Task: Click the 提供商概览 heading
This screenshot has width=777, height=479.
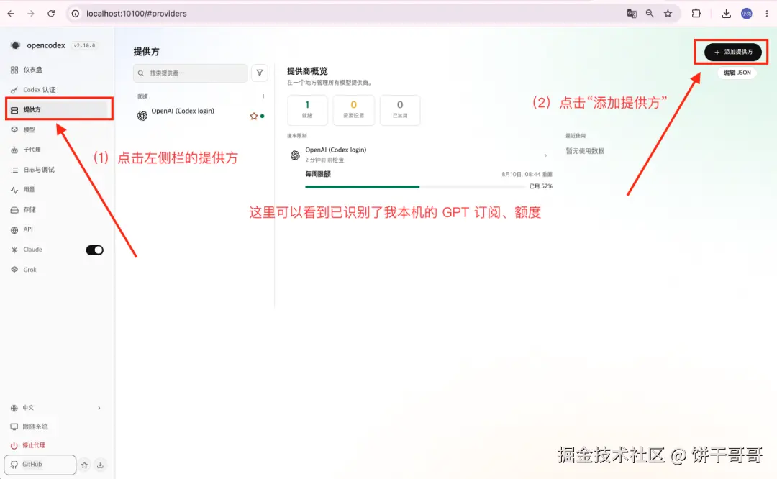Action: pyautogui.click(x=307, y=71)
